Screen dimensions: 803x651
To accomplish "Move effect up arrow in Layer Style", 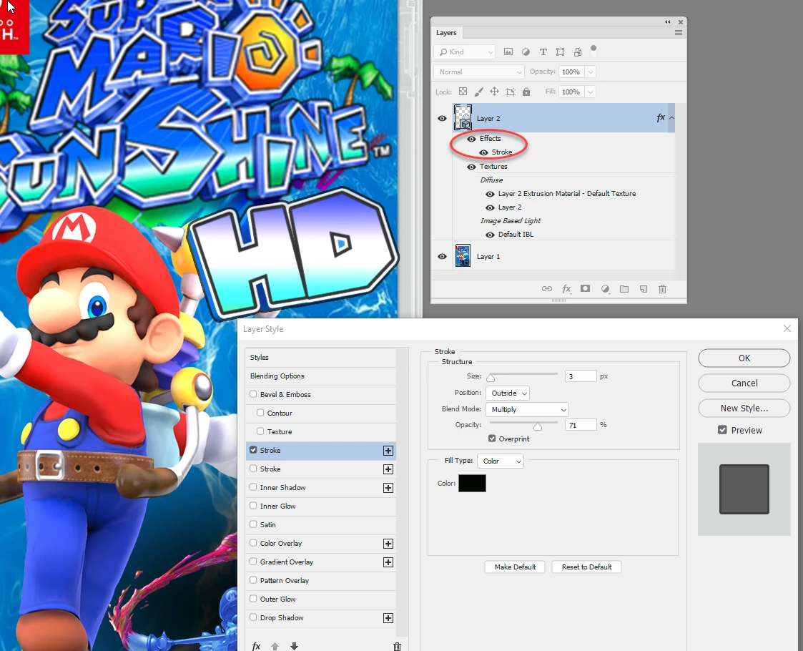I will click(275, 647).
